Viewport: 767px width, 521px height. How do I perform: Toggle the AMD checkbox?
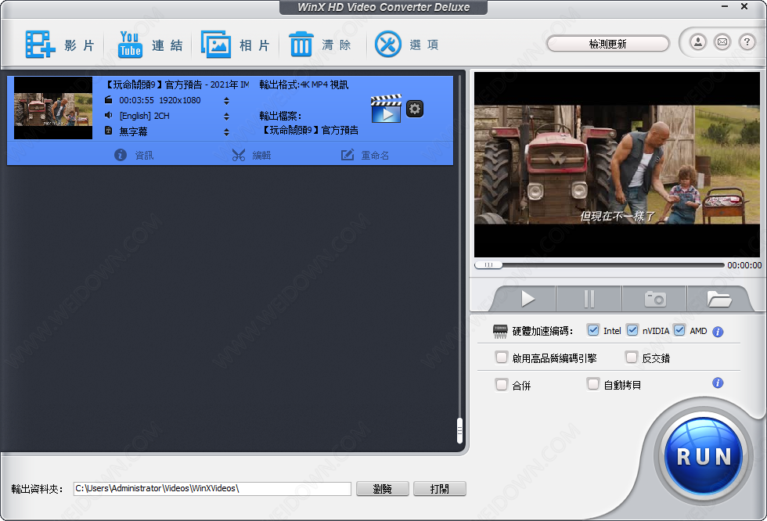(x=679, y=330)
